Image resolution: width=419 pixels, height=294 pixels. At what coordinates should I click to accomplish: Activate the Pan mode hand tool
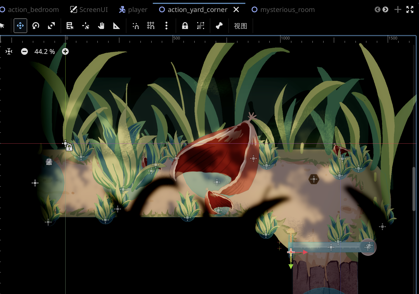coord(101,26)
